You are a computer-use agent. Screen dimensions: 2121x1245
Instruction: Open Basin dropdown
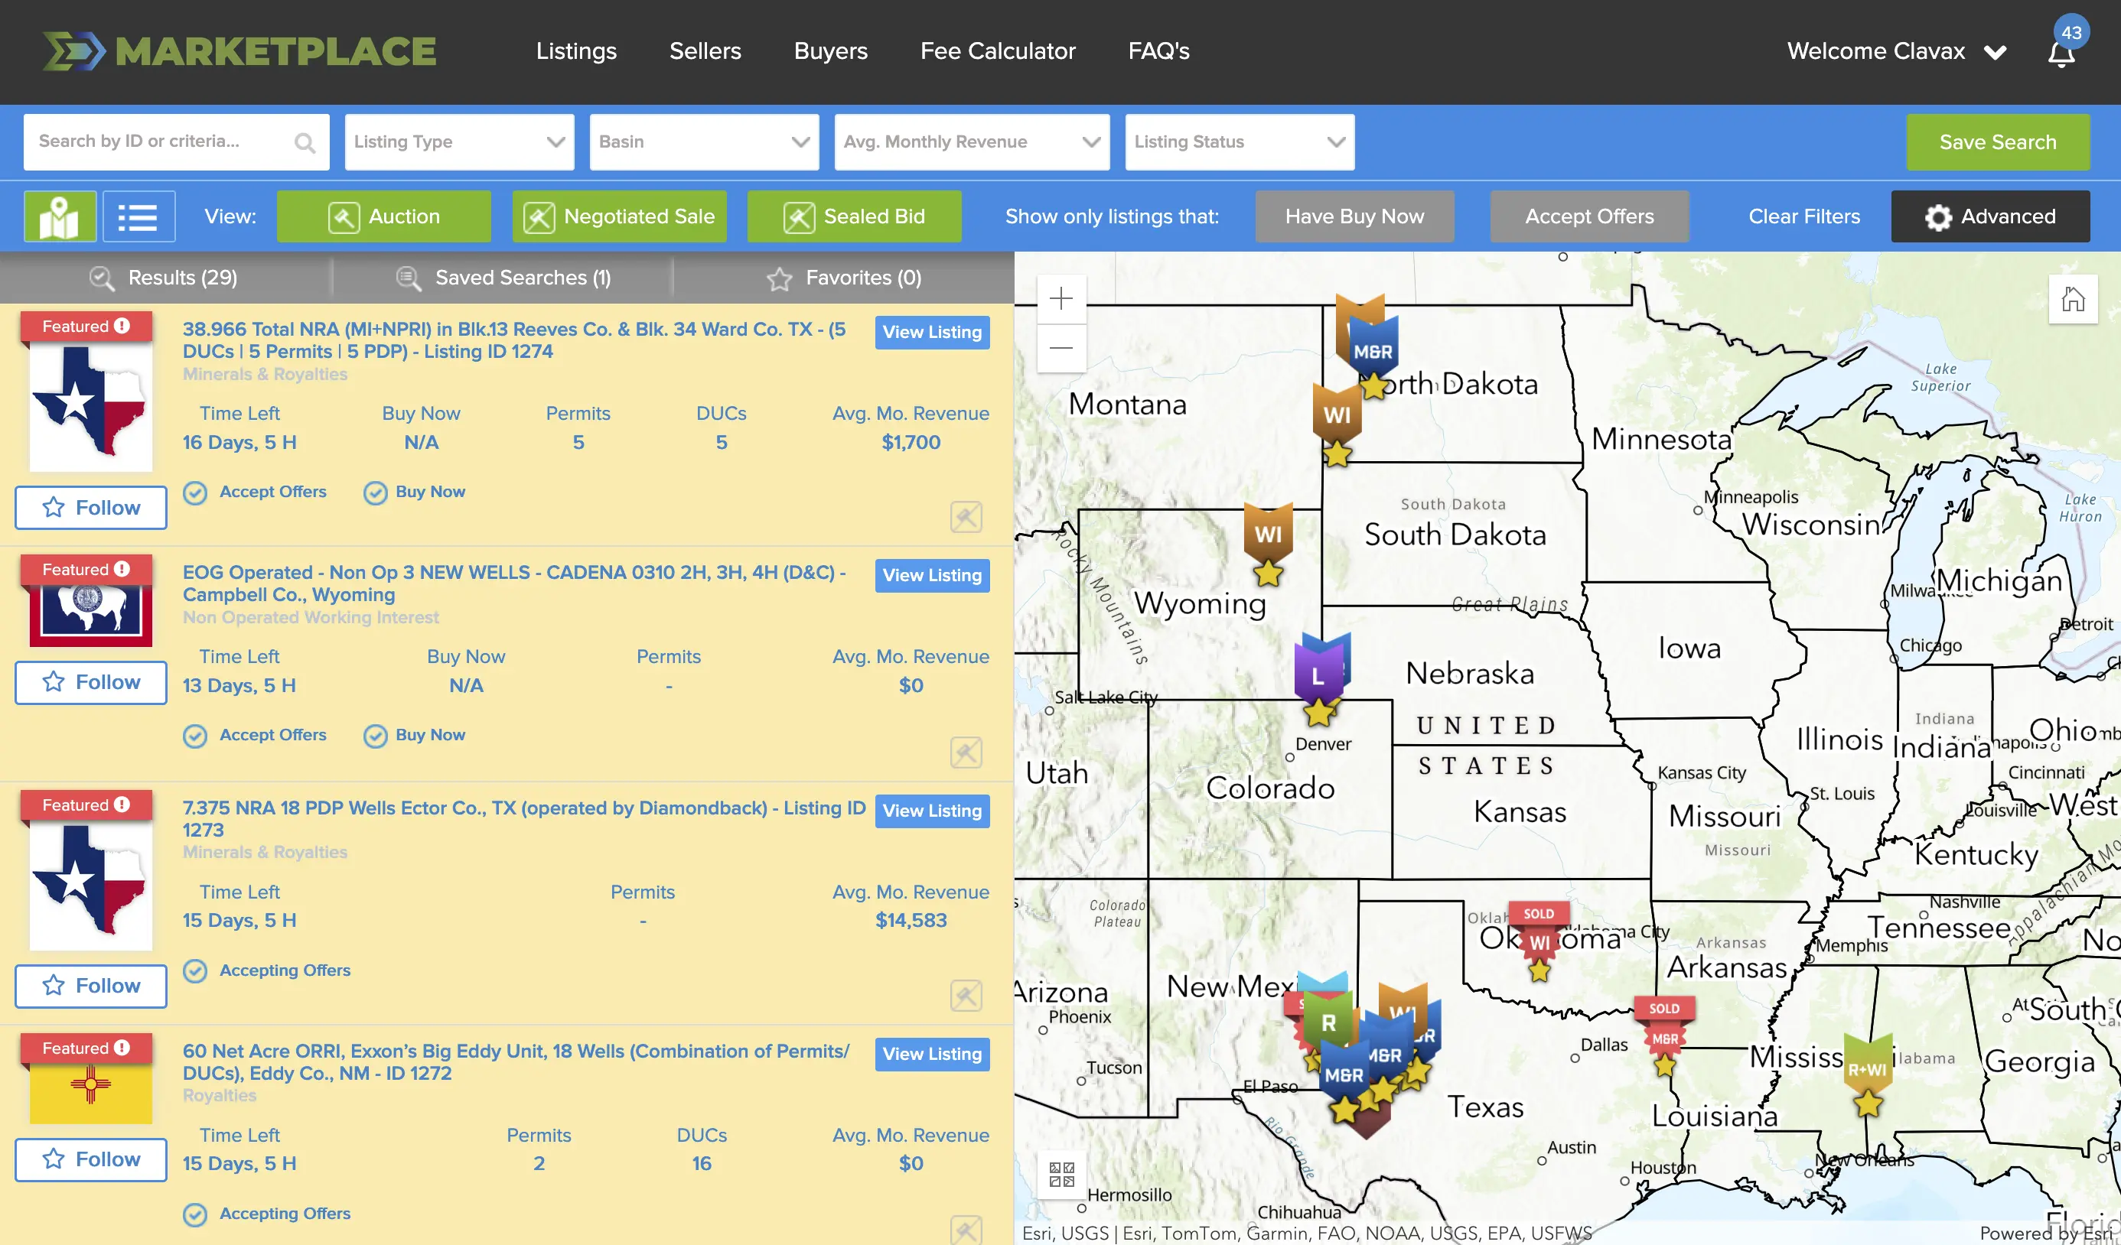coord(704,142)
